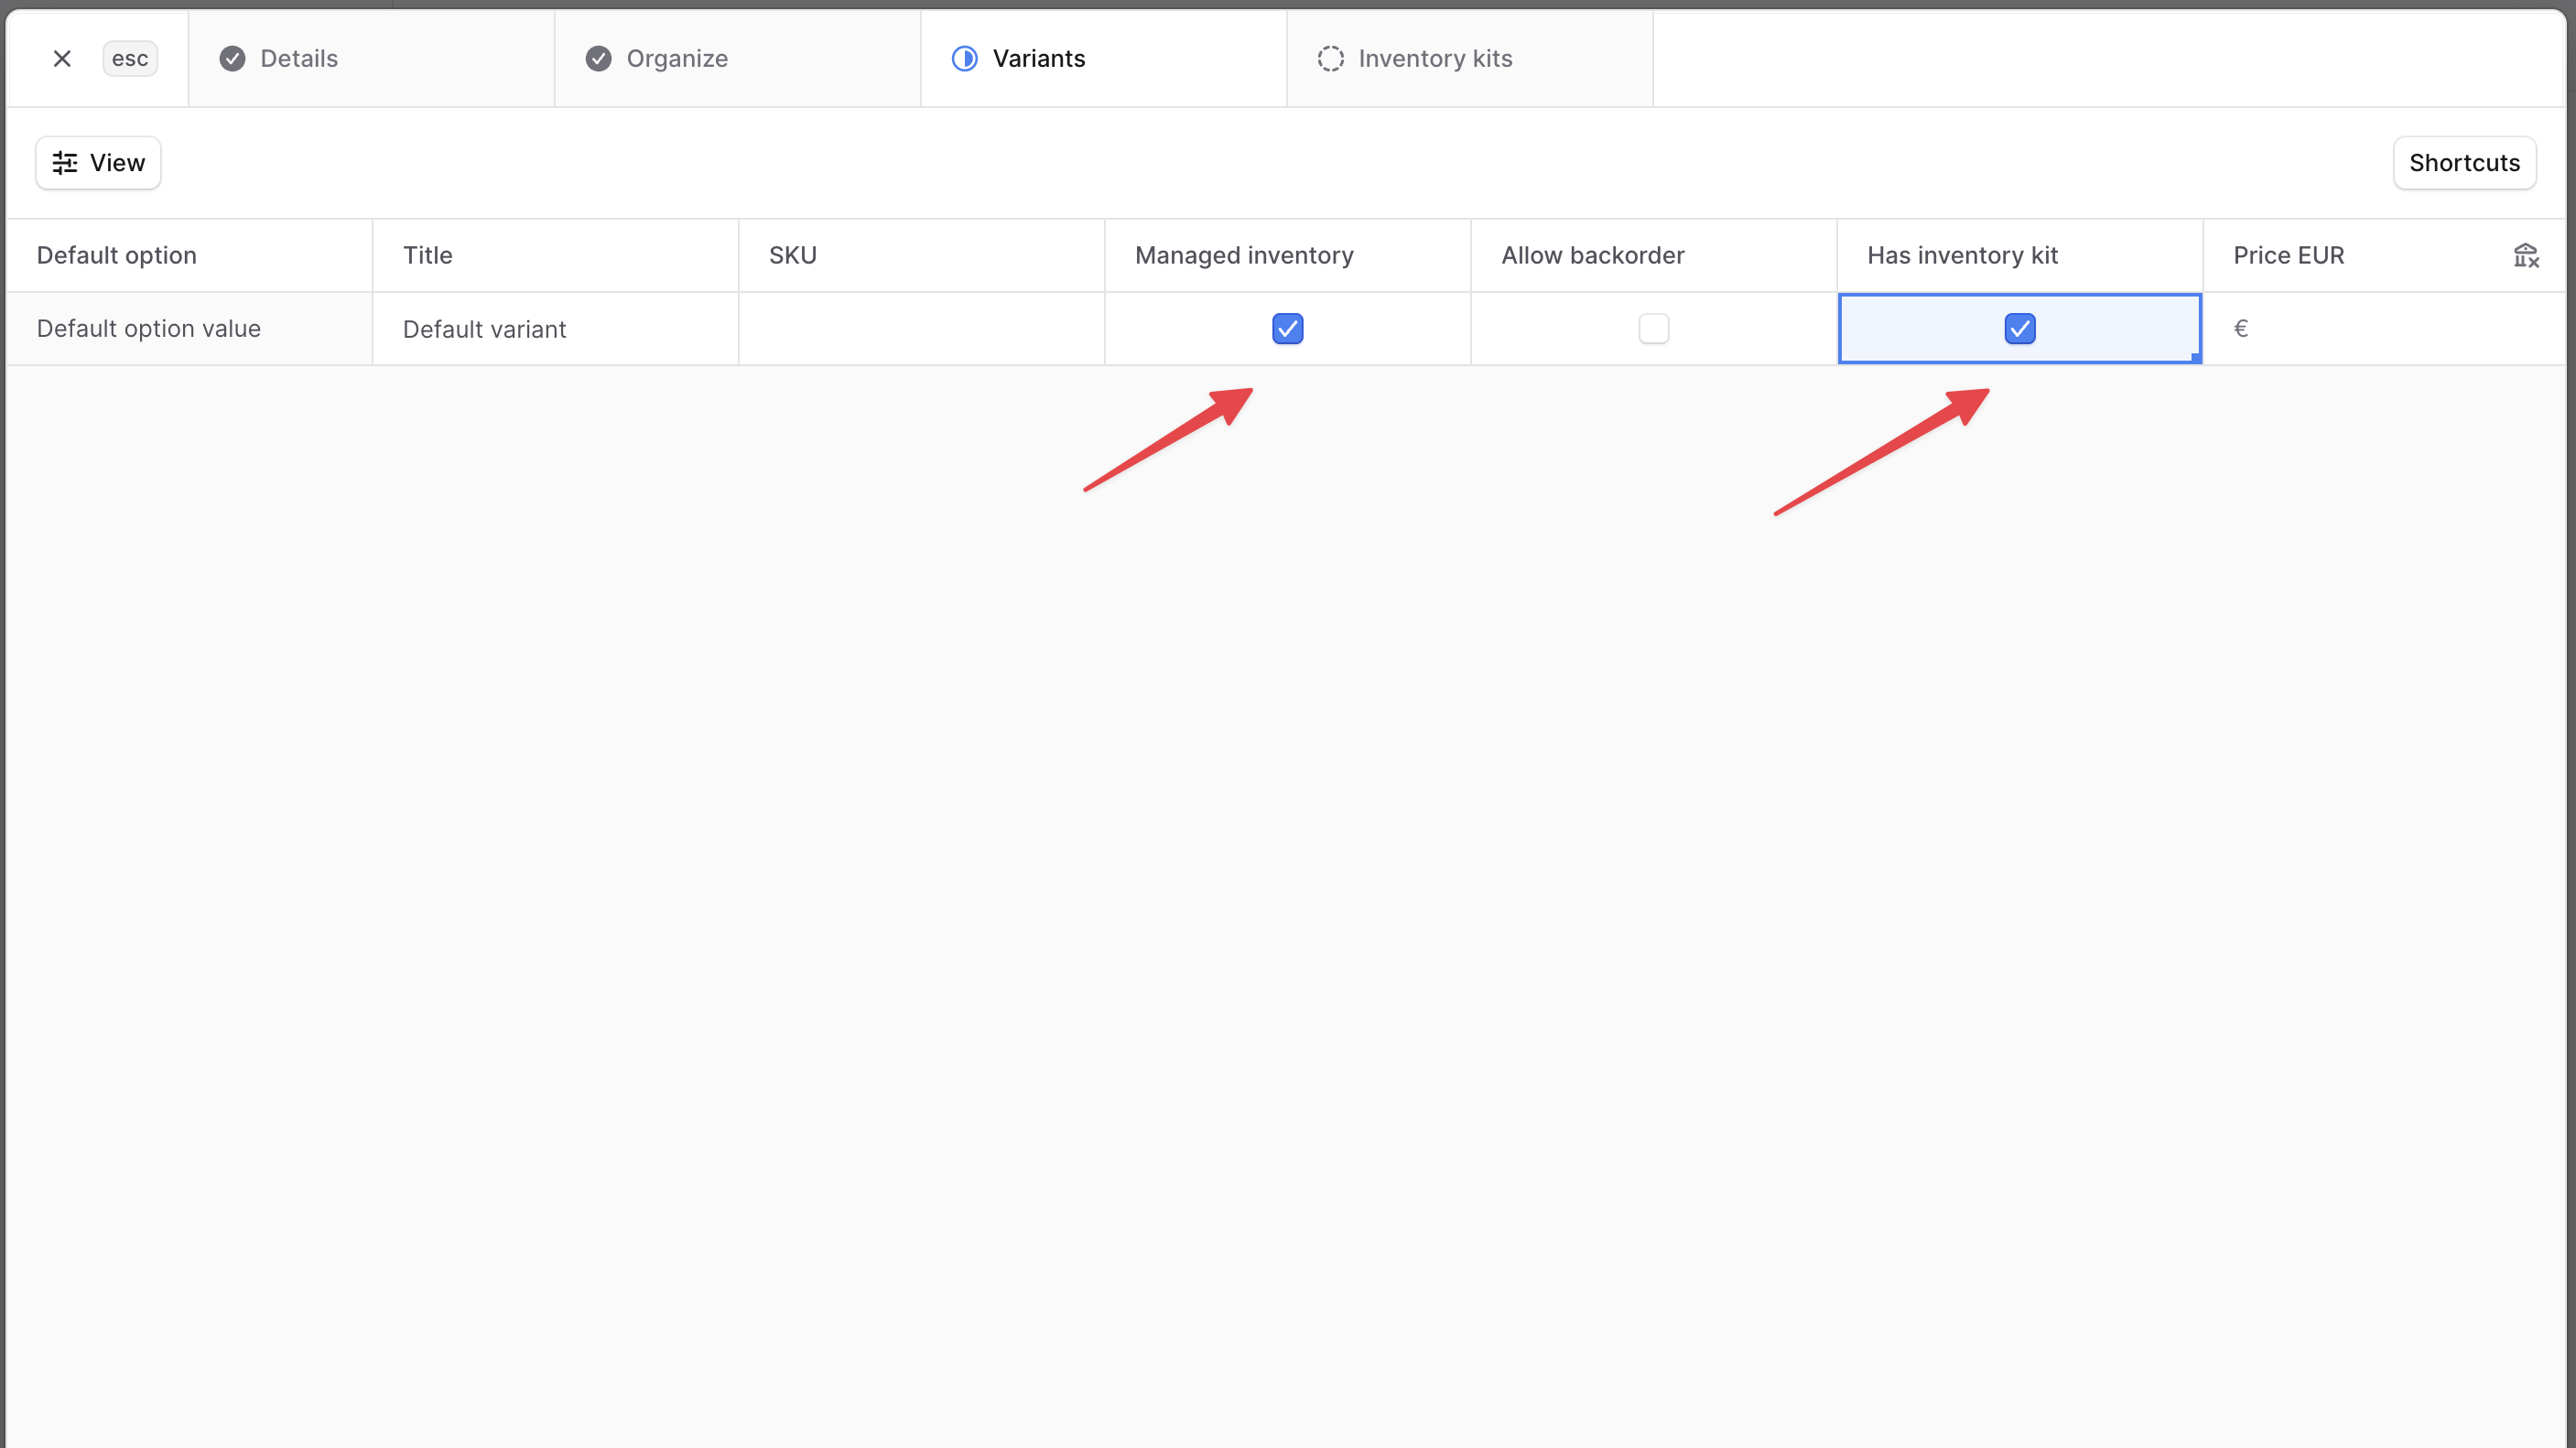Screen dimensions: 2576x1448
Task: Click the X close icon
Action: pos(62,59)
